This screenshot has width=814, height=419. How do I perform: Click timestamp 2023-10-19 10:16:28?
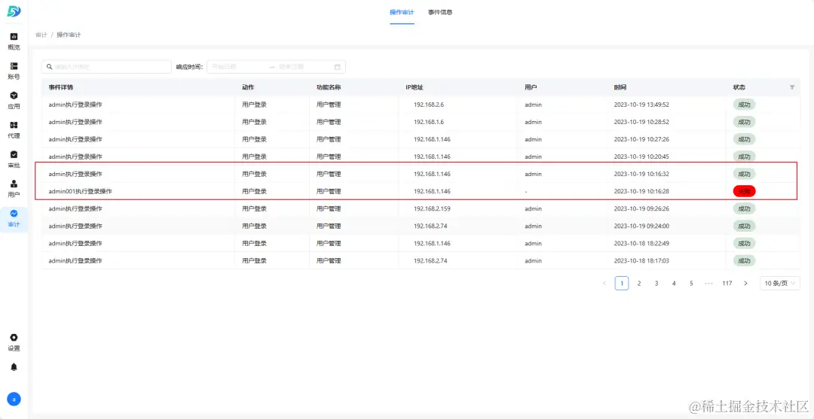(x=641, y=191)
